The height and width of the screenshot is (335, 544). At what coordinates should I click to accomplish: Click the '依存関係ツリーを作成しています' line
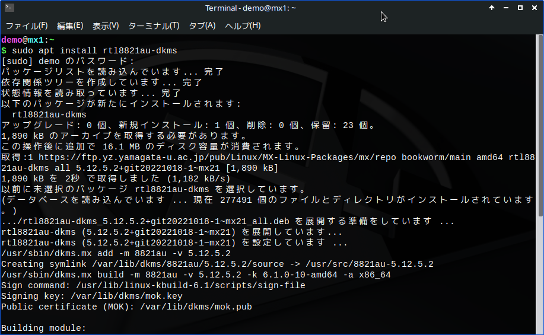click(x=102, y=82)
